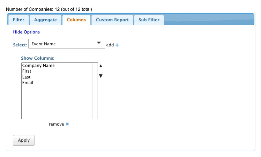The width and height of the screenshot is (261, 157).
Task: Select Email in the Show Columns list
Action: [28, 83]
